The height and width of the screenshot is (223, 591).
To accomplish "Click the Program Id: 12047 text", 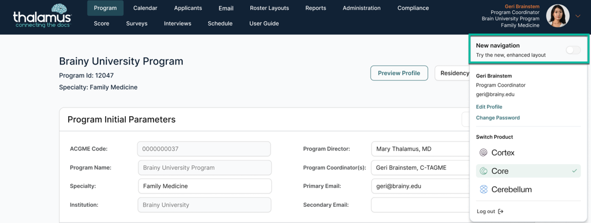I will 87,76.
